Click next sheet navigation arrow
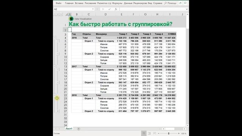Image resolution: width=242 pixels, height=136 pixels. point(59,128)
